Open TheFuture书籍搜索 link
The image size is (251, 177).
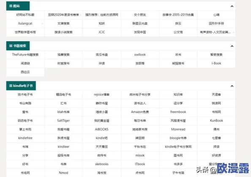[x=25, y=55]
